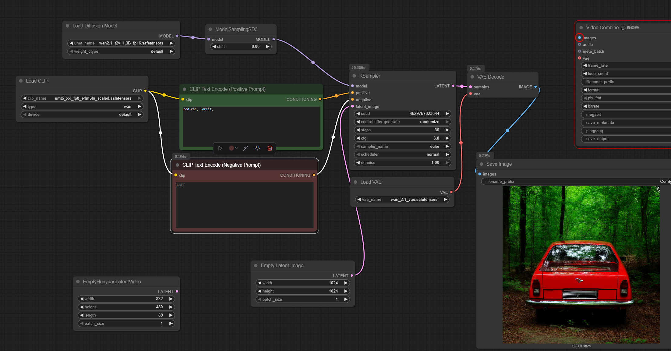Collapse the Load CLIP node via its title dot
671x351 pixels.
(21, 81)
